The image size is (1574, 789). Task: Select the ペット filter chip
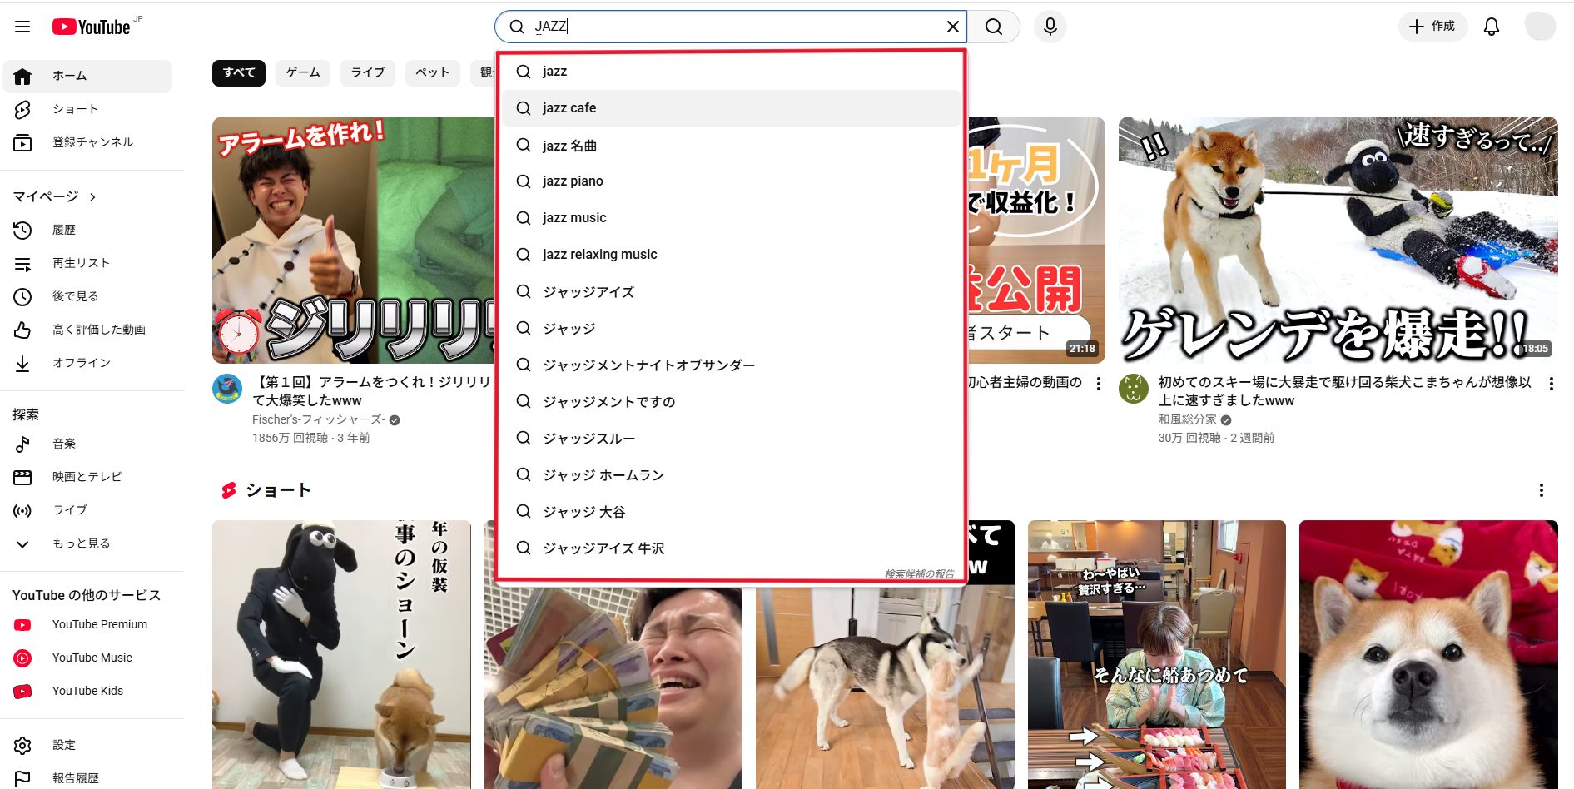[x=432, y=73]
